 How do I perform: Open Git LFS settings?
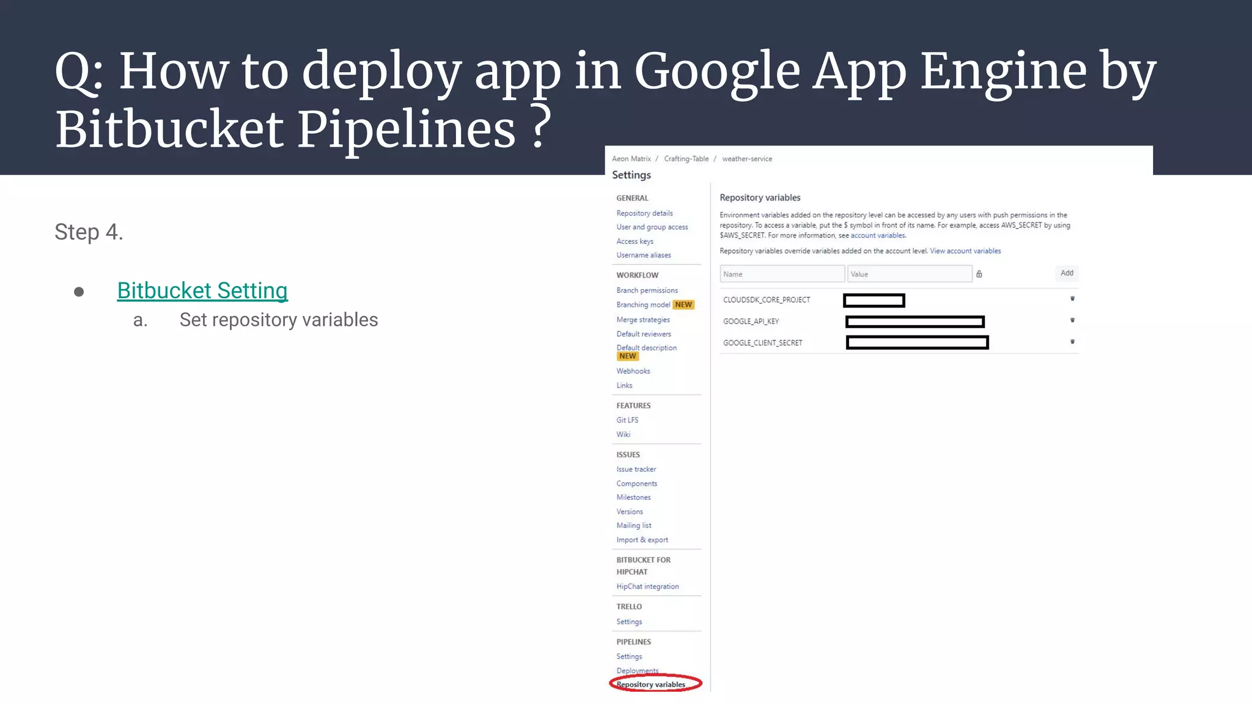tap(627, 420)
